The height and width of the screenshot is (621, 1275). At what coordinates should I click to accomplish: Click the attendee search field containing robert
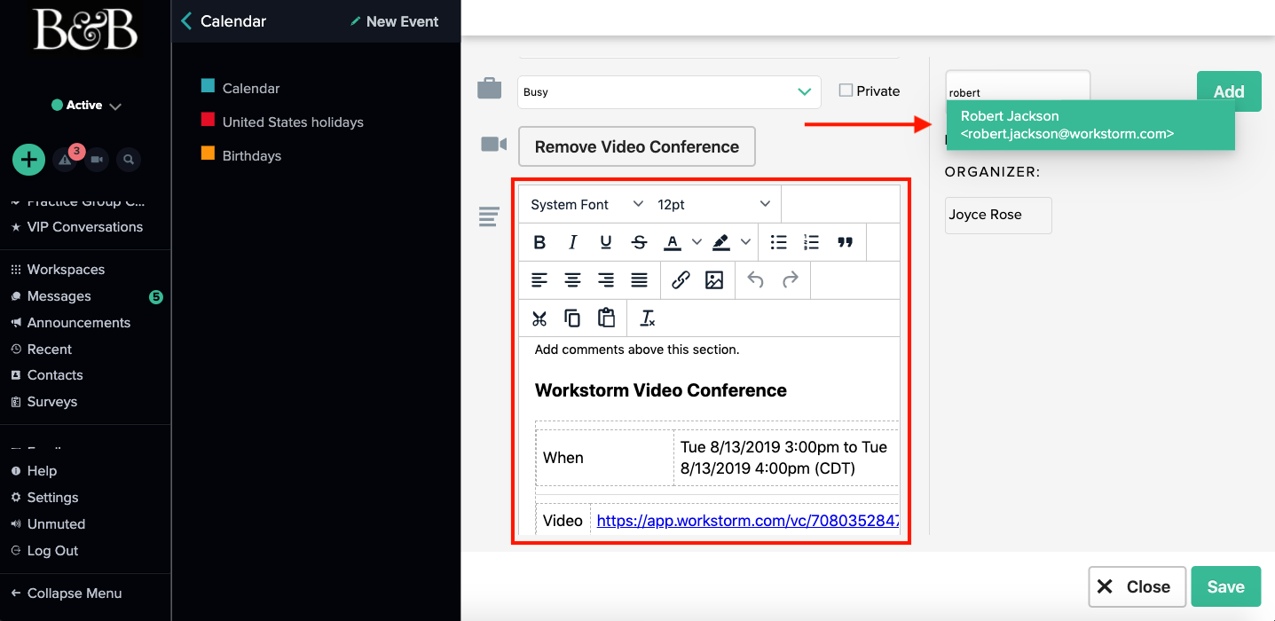(x=1018, y=87)
